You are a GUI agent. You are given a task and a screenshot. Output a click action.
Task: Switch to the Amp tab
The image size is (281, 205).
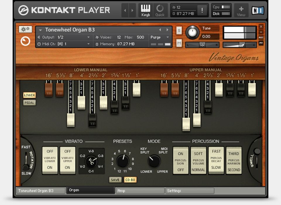pos(140,191)
